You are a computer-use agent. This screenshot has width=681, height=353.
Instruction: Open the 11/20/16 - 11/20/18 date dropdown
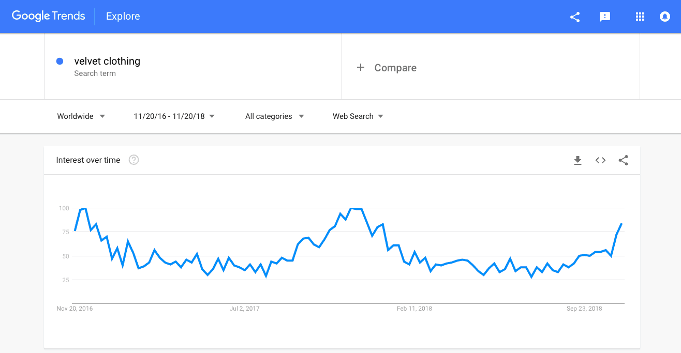174,116
